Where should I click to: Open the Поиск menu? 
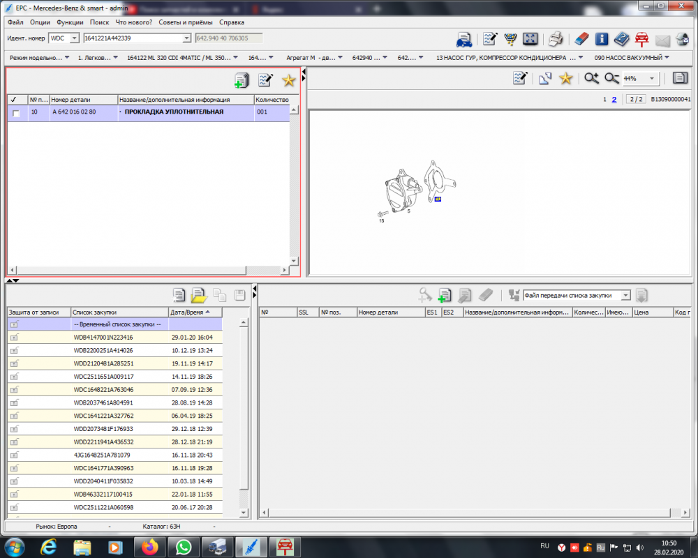pos(99,22)
